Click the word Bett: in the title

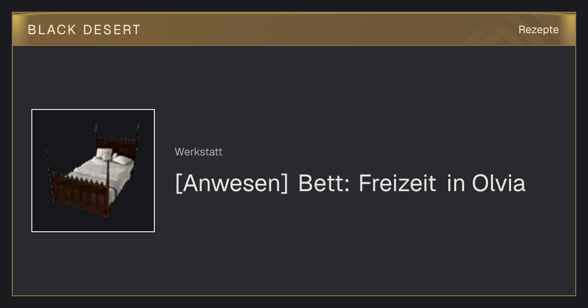(x=324, y=184)
